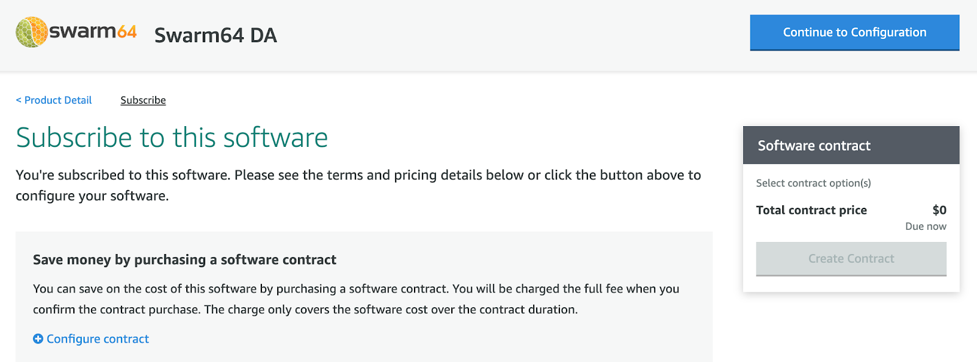Click the You're subscribed to this software sentence
Screen dimensions: 977x362
coord(358,176)
